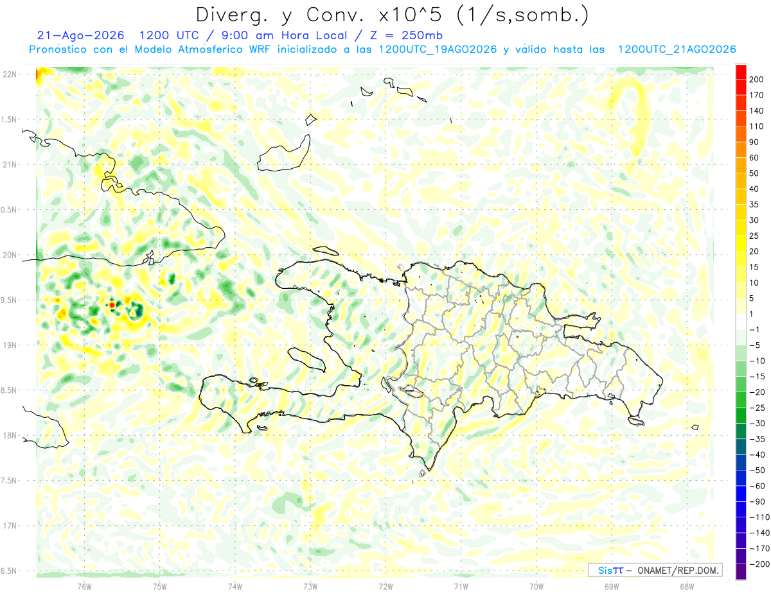Click the blue swatch between -50 and -60
771x595 pixels.
coord(741,478)
